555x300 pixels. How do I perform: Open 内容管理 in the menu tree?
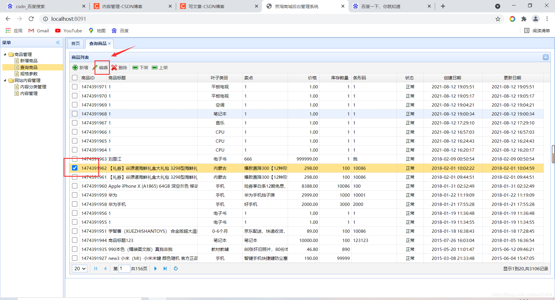click(29, 93)
